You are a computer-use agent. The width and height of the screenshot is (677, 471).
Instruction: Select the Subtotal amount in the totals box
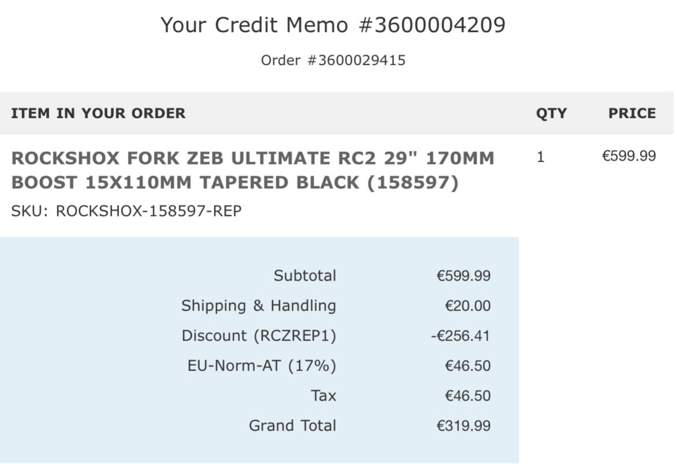(463, 276)
